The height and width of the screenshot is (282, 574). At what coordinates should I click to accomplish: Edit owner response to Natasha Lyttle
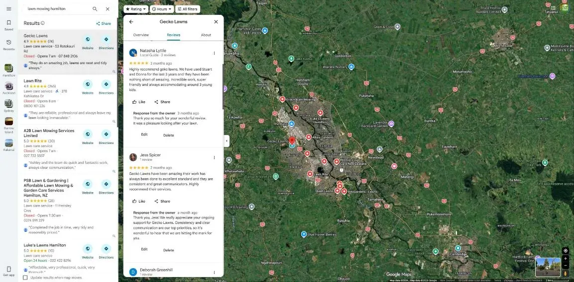point(144,135)
